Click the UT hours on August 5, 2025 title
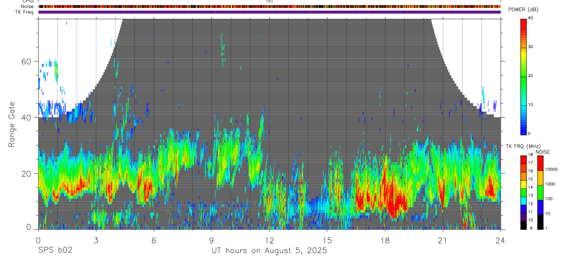The height and width of the screenshot is (260, 563). [270, 250]
